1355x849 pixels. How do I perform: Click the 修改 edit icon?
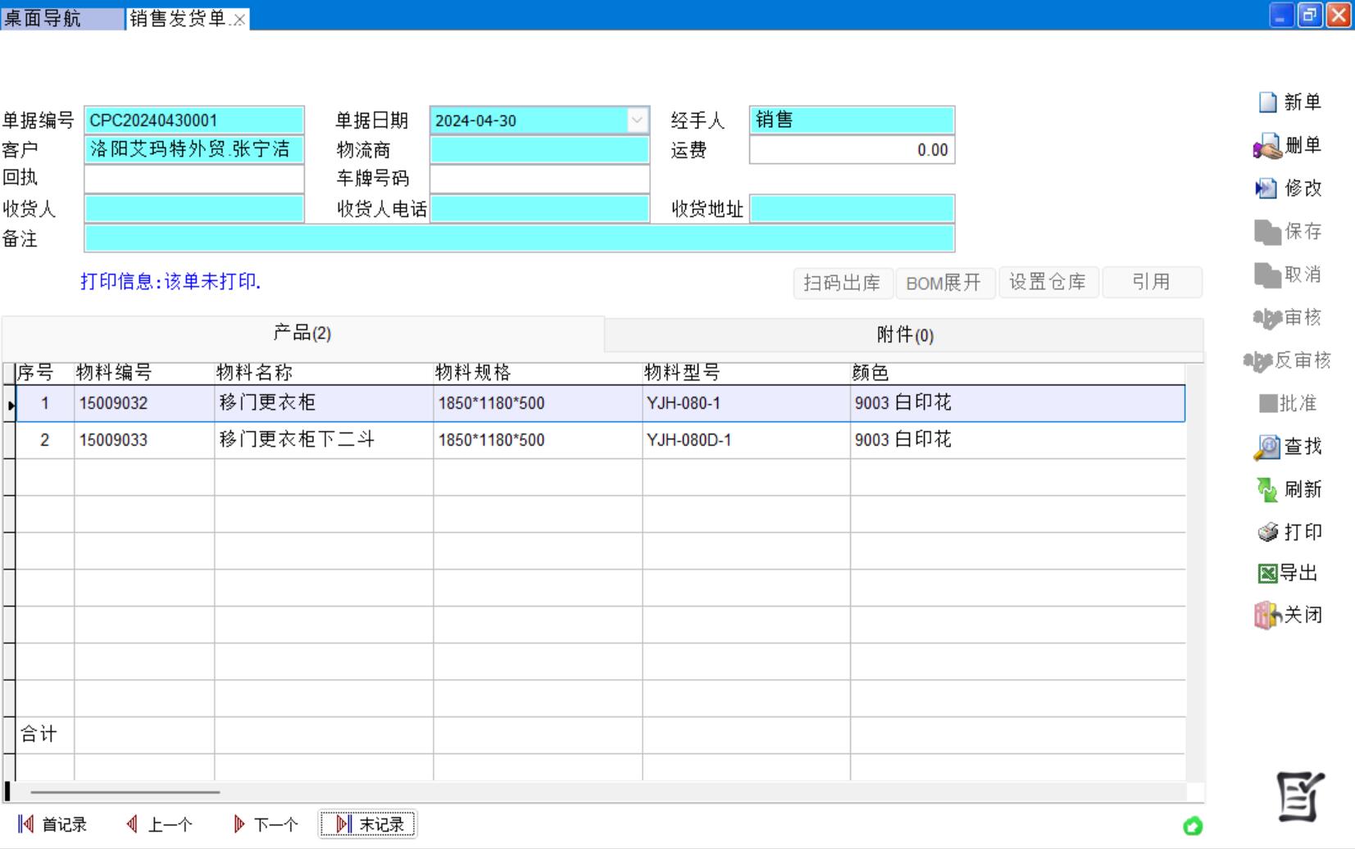pyautogui.click(x=1266, y=188)
